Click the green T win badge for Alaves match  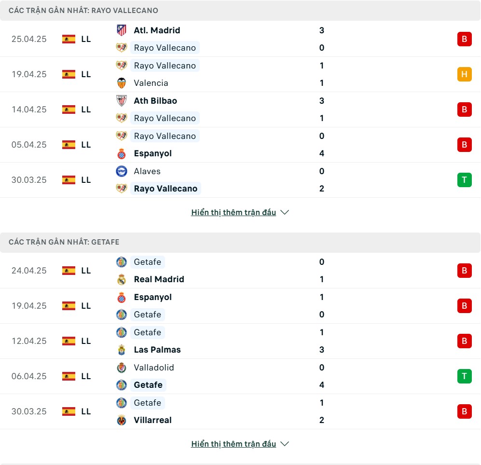click(465, 180)
